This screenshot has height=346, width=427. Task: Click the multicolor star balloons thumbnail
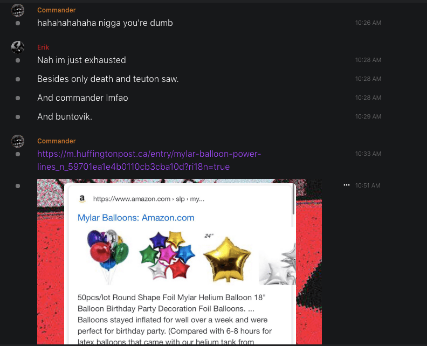[x=167, y=255]
